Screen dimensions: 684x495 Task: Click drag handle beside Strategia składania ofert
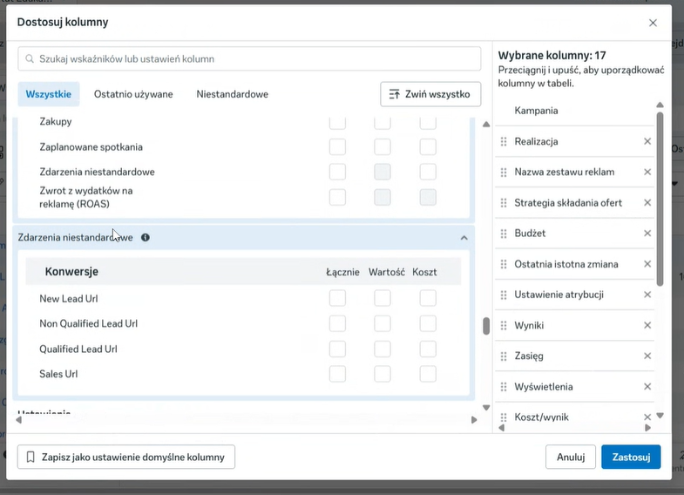[504, 203]
